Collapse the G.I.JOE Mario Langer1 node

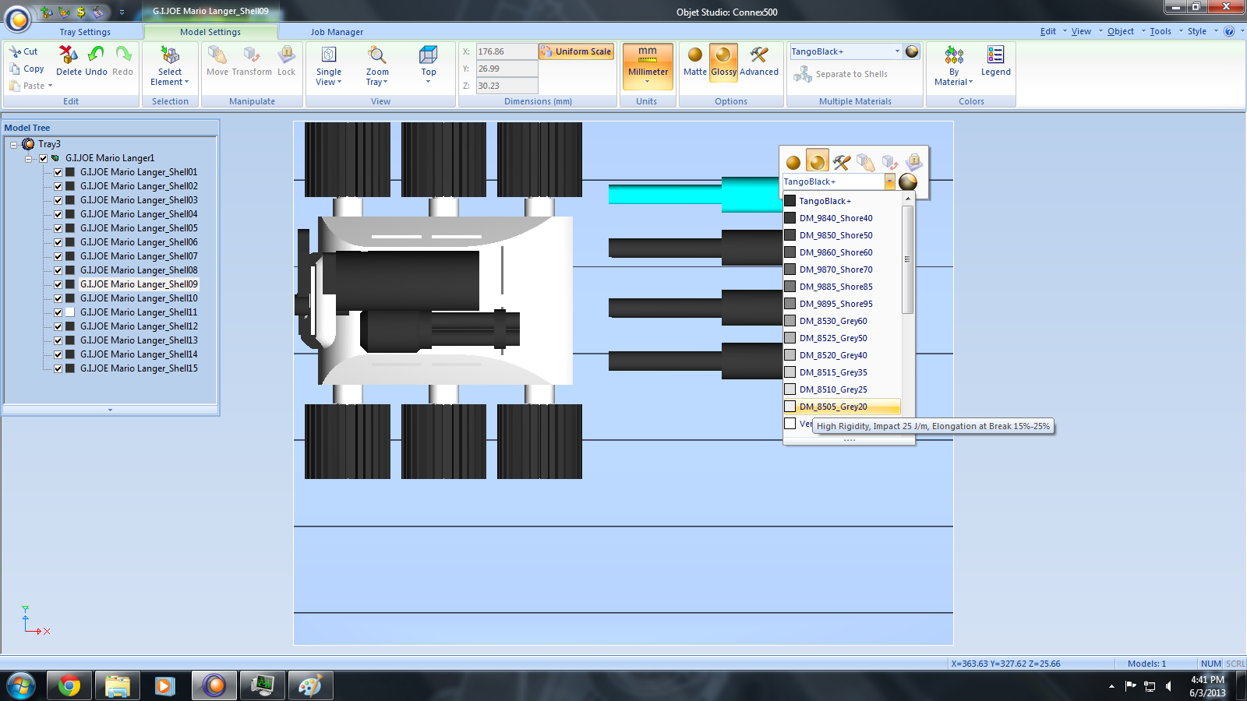click(x=29, y=158)
